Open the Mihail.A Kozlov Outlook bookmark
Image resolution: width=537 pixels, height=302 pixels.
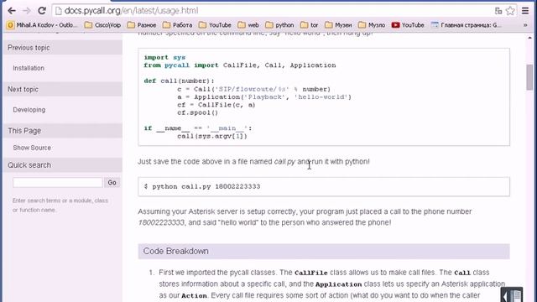click(x=42, y=25)
